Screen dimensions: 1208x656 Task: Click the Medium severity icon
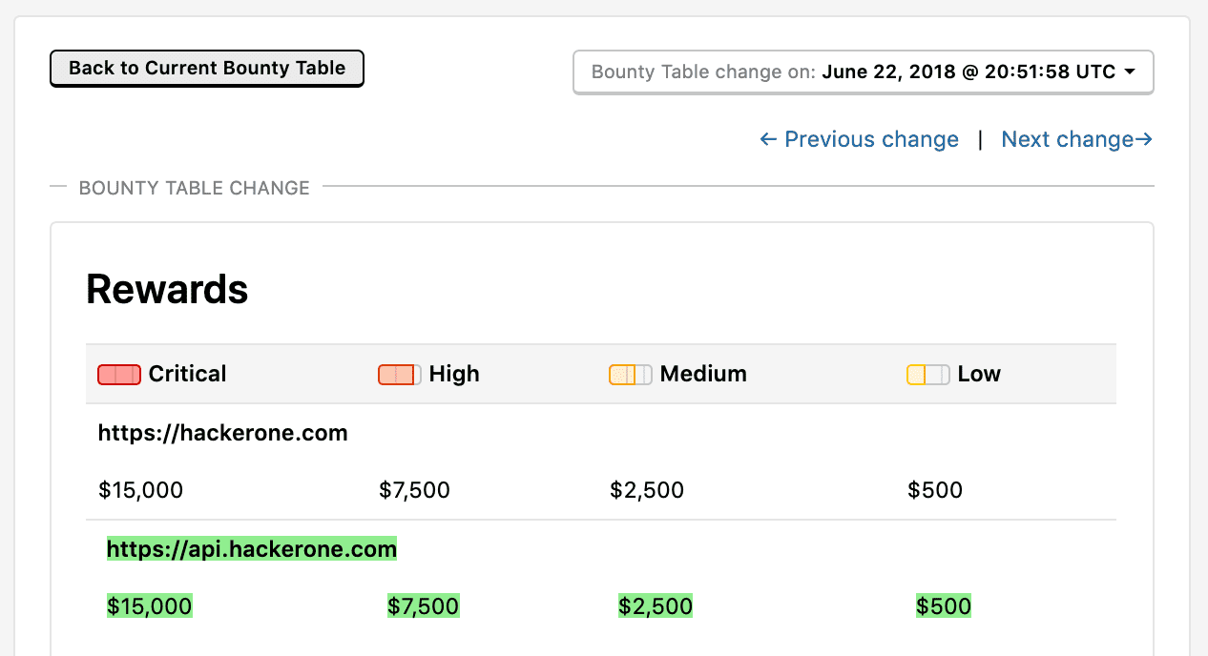click(631, 375)
